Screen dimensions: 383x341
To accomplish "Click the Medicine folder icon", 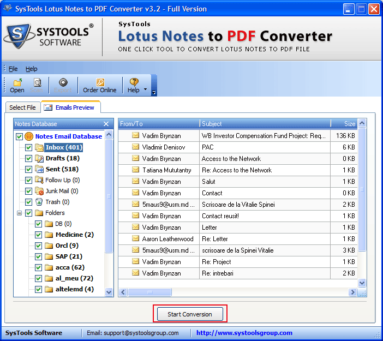I will click(x=49, y=235).
